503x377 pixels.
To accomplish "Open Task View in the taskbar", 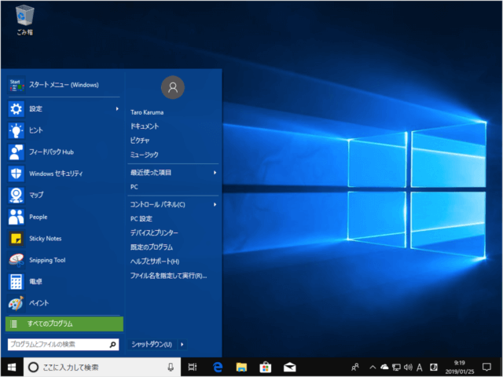I will pyautogui.click(x=193, y=367).
